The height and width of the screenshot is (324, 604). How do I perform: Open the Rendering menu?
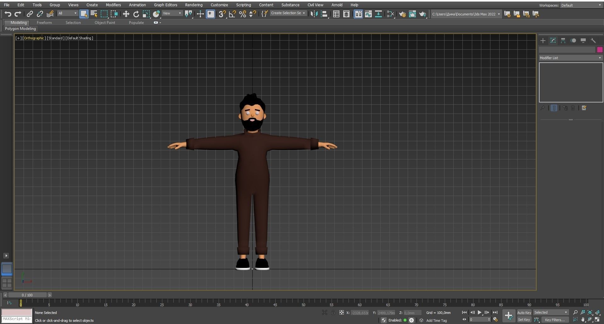coord(193,5)
